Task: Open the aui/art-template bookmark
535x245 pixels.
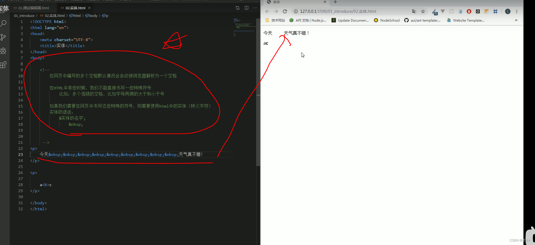Action: tap(422, 20)
